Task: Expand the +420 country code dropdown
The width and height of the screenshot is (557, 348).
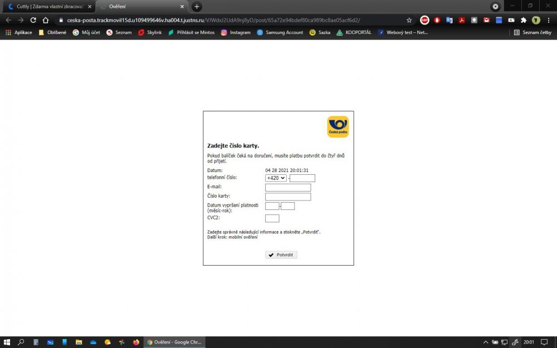Action: [x=276, y=178]
